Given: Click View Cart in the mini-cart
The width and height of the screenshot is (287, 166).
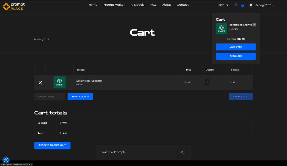Looking at the screenshot, I should (236, 47).
